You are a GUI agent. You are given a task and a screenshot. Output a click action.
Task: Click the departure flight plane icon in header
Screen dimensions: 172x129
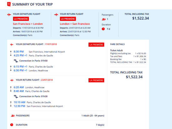point(9,14)
